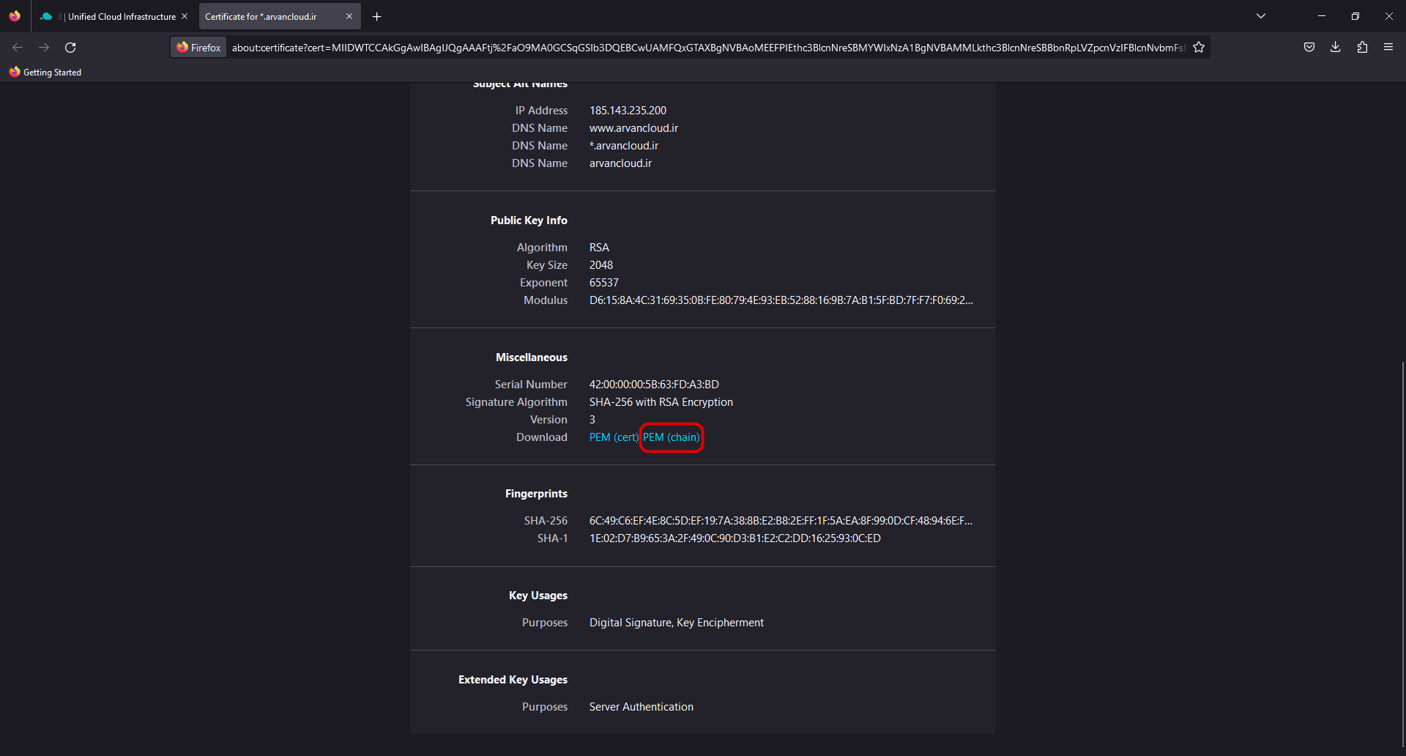Open the Firefox application menu
Image resolution: width=1406 pixels, height=756 pixels.
(x=1388, y=48)
